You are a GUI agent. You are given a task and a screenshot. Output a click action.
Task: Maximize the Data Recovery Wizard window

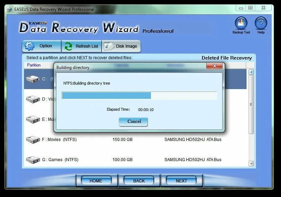pos(250,8)
